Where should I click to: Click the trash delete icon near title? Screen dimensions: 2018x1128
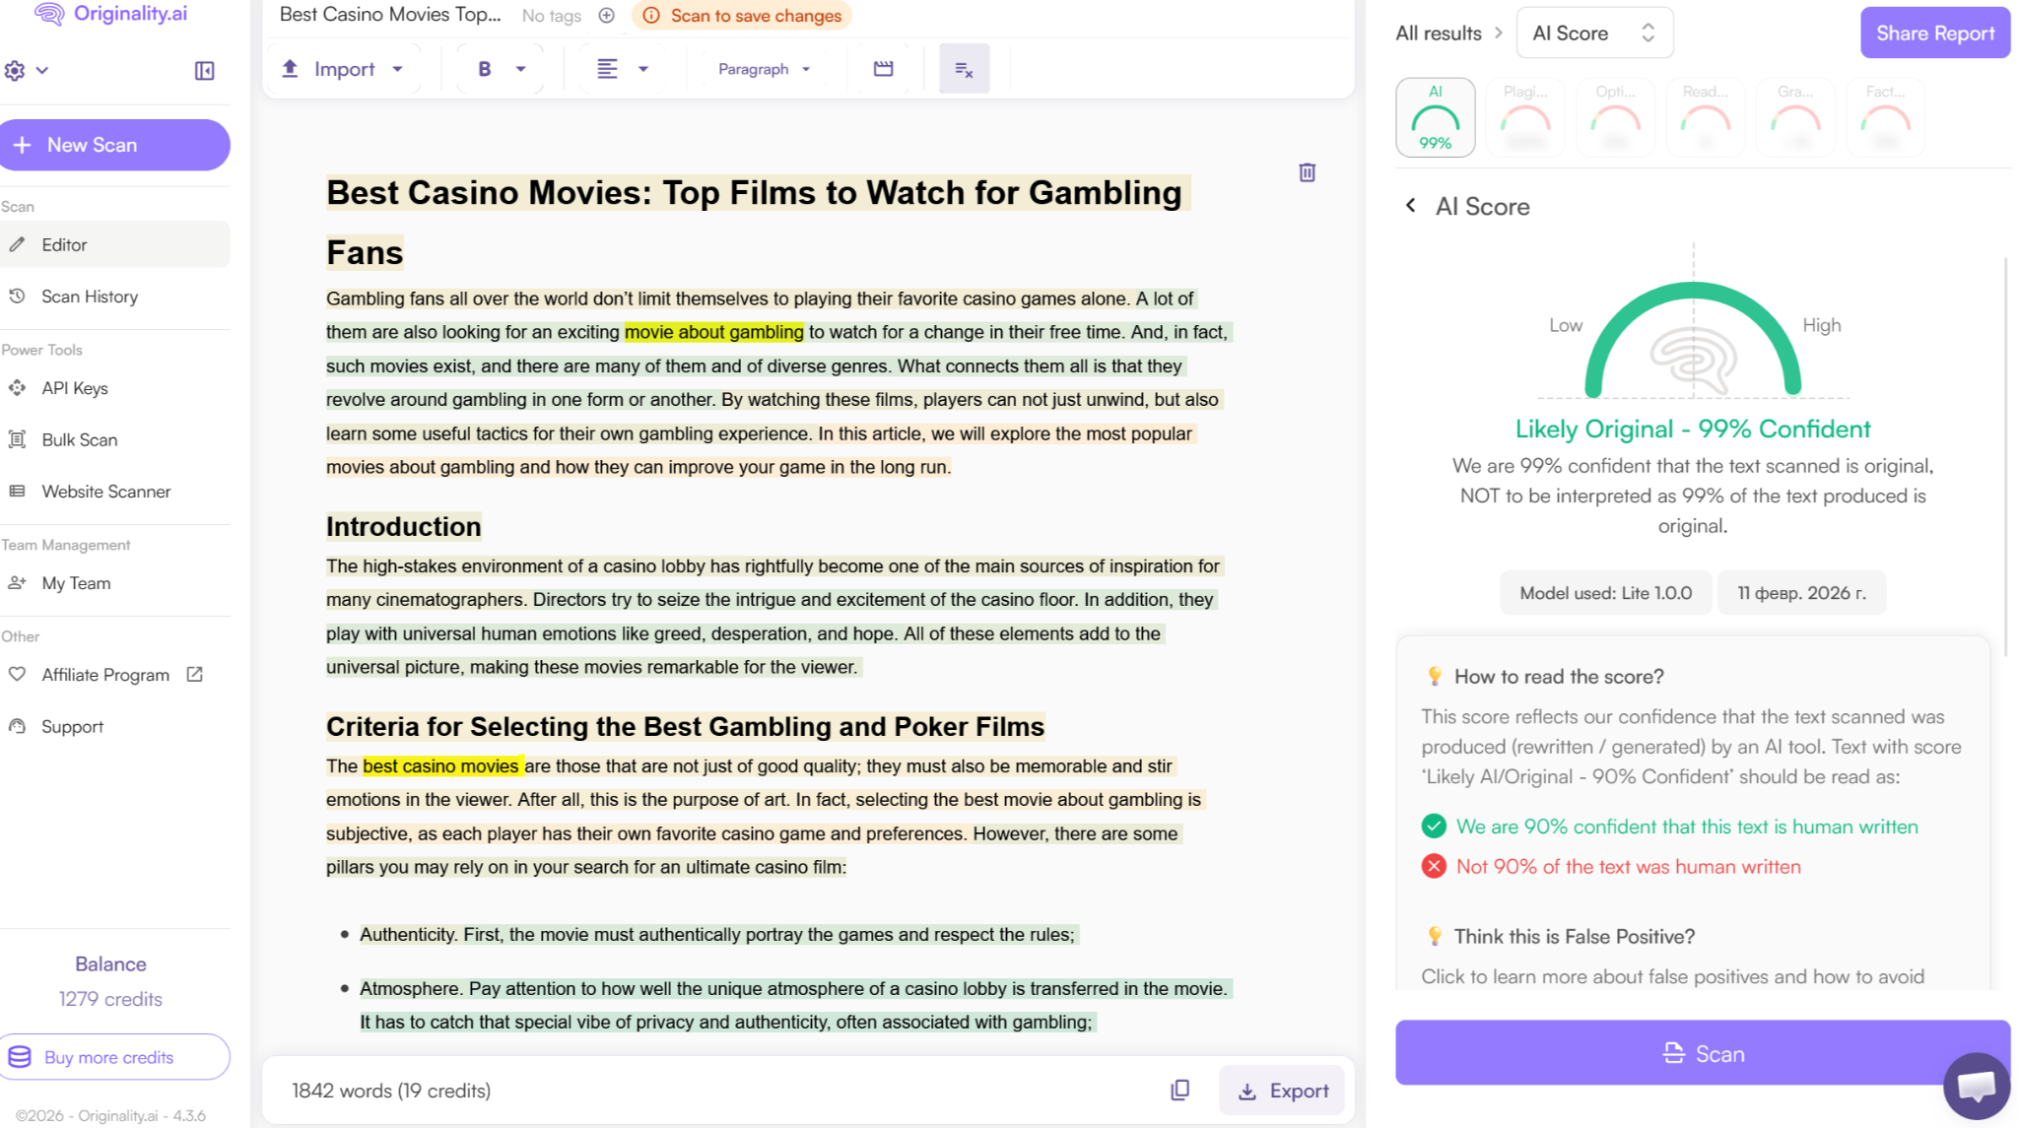click(x=1307, y=172)
